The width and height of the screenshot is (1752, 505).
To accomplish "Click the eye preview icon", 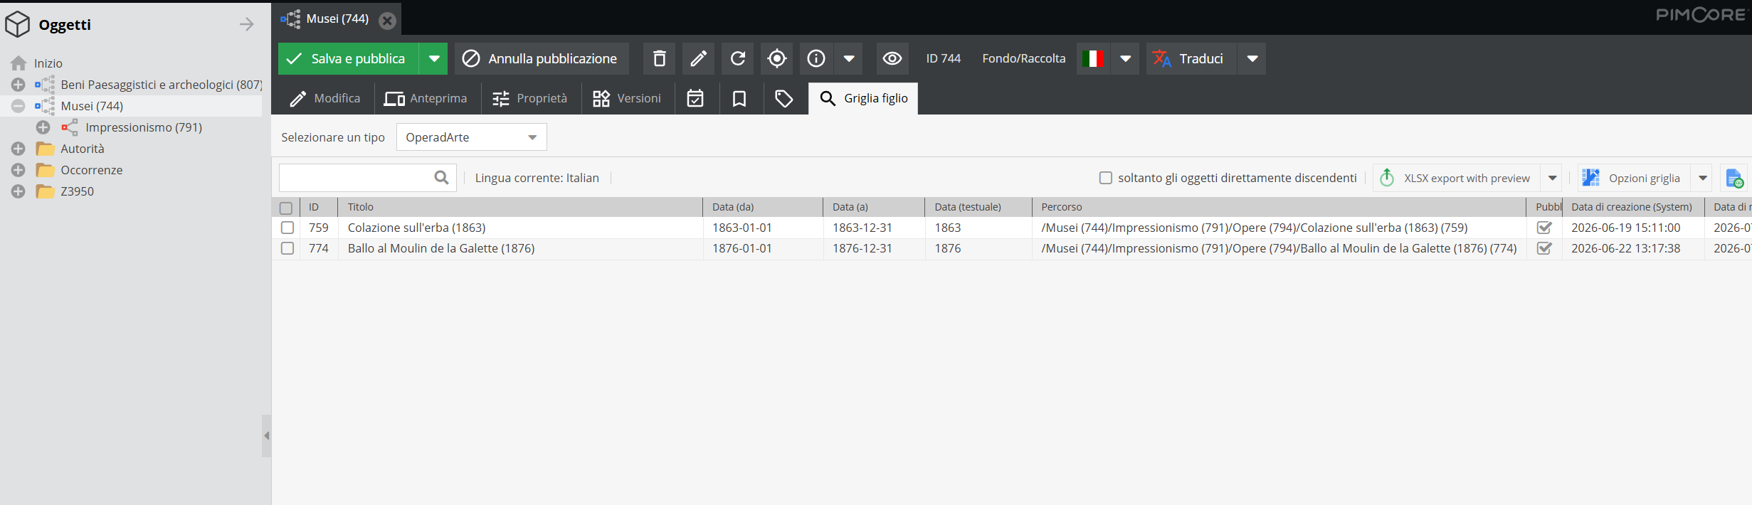I will click(x=892, y=58).
